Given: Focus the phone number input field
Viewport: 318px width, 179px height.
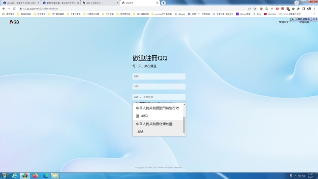Looking at the screenshot, I should click(x=164, y=97).
